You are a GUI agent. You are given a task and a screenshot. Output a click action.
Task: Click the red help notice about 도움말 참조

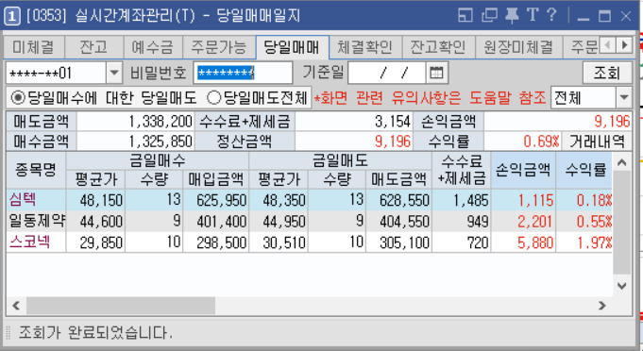point(431,98)
